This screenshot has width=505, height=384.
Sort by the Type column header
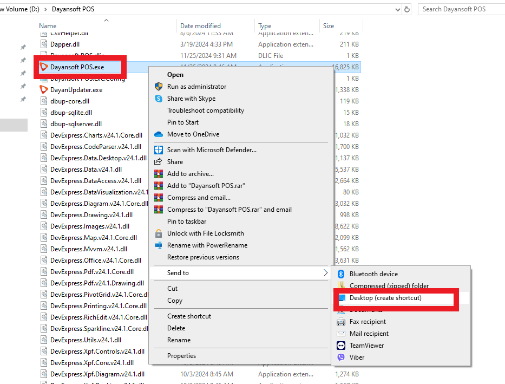click(265, 26)
